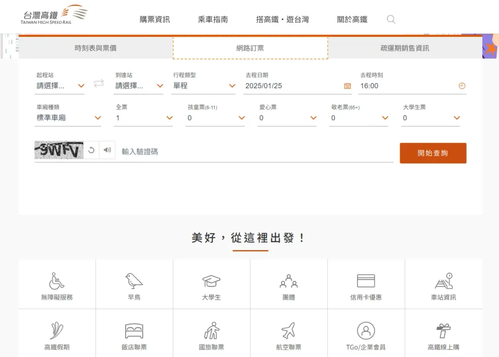Open the 行程類型 單程 dropdown
The image size is (499, 357).
point(203,86)
